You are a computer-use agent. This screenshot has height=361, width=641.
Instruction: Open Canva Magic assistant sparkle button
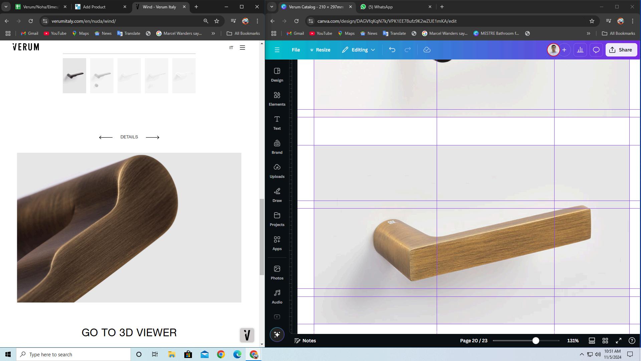click(x=277, y=334)
